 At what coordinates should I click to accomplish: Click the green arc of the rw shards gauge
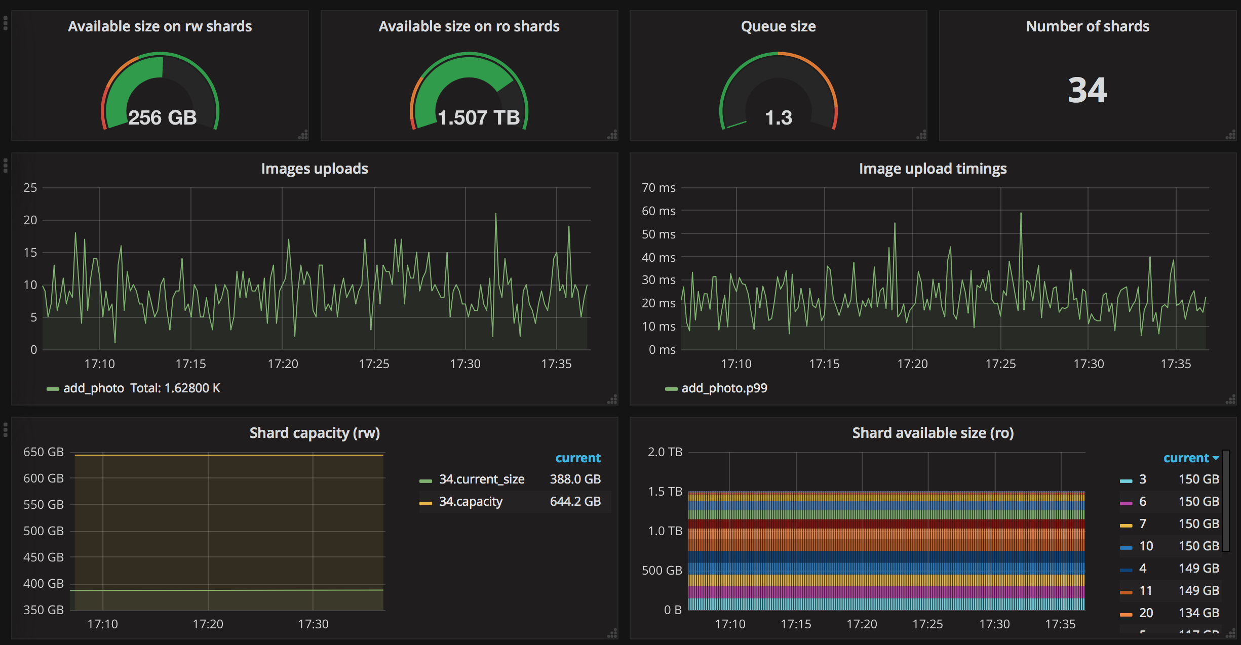(x=134, y=76)
